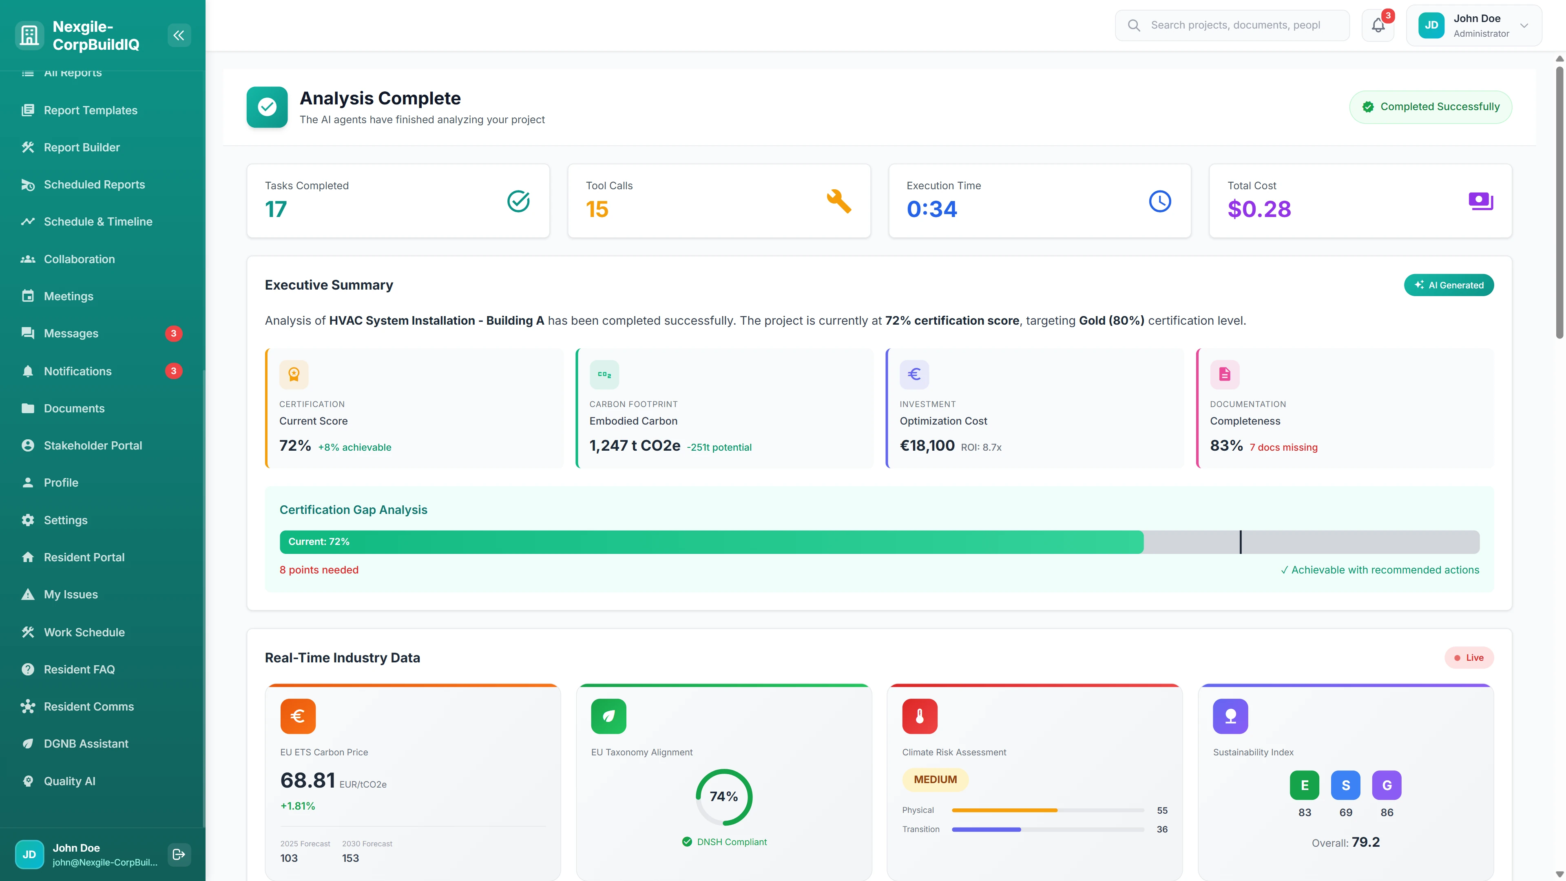The image size is (1566, 881).
Task: Click the orange wrench Tool Calls icon
Action: click(839, 201)
